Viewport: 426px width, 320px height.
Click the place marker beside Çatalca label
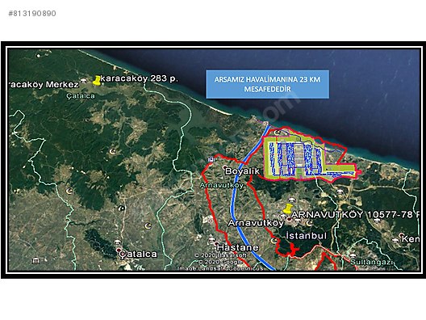(x=119, y=250)
